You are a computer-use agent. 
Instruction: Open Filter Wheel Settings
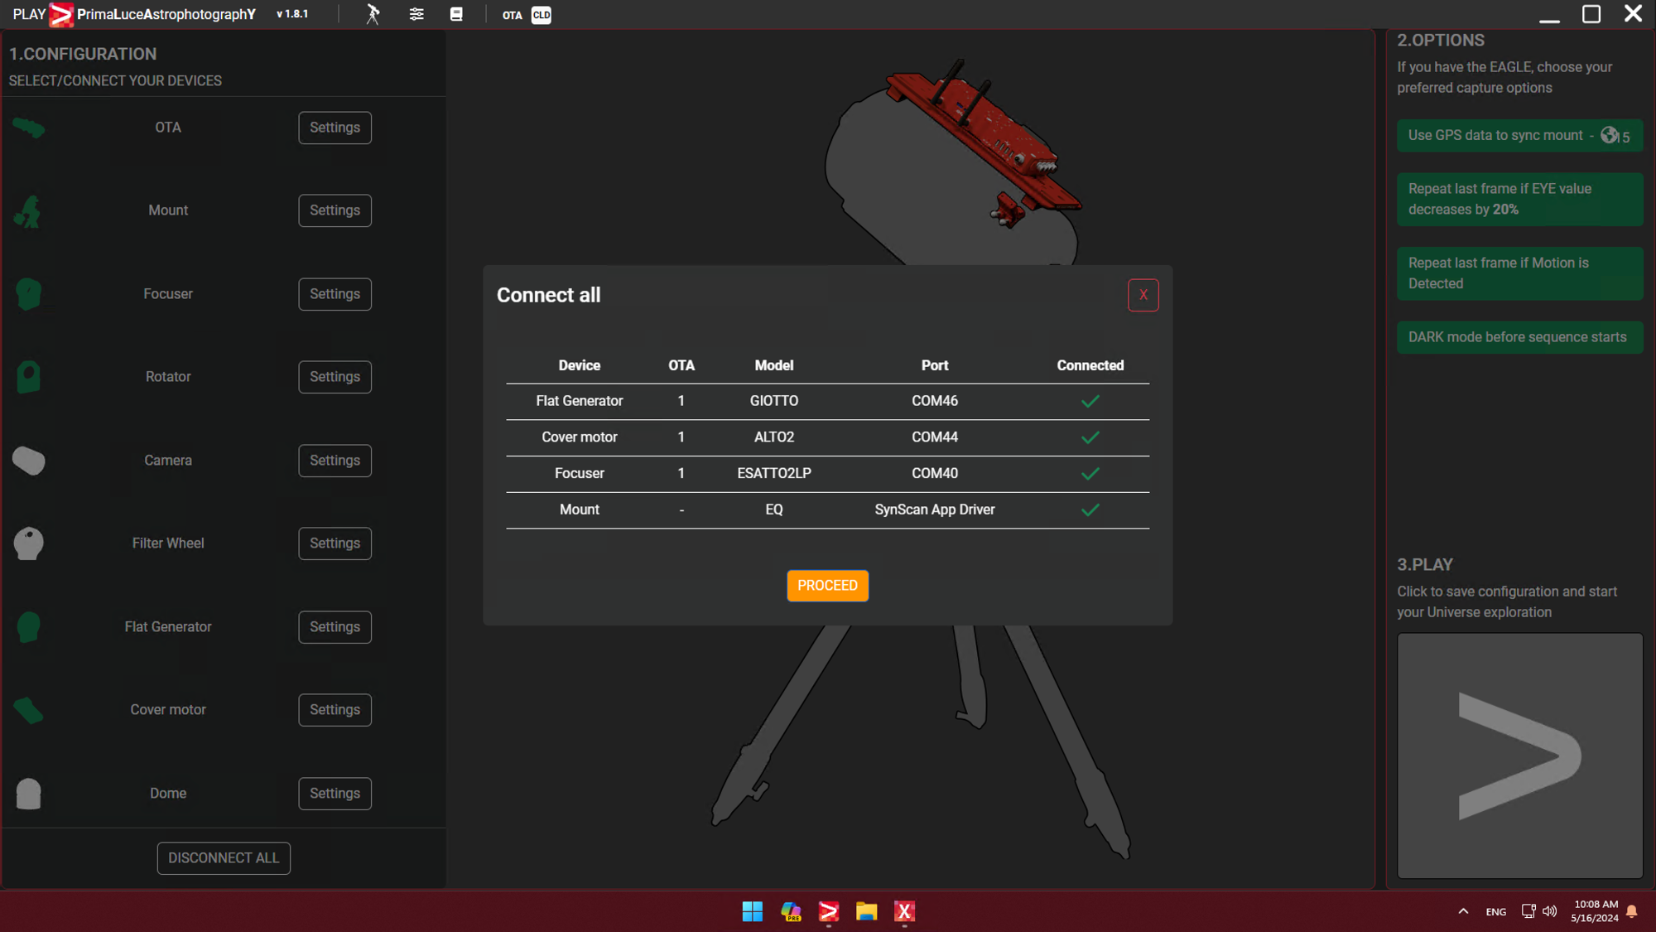tap(335, 543)
